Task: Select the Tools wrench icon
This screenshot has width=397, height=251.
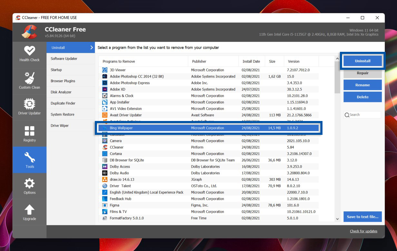Action: (x=29, y=157)
